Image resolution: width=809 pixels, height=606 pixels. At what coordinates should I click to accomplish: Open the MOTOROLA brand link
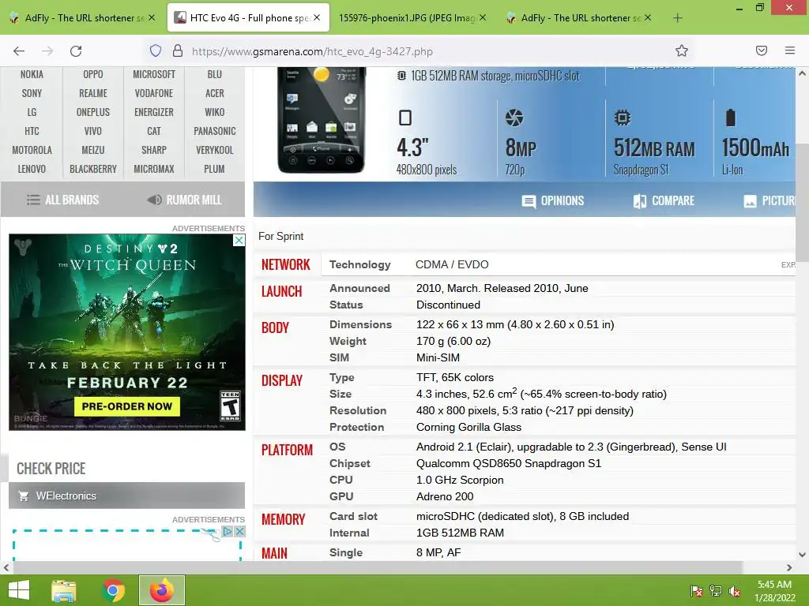click(x=32, y=150)
